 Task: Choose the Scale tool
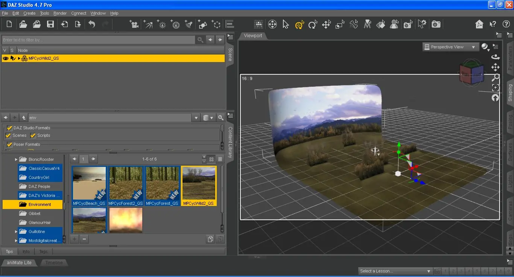click(340, 25)
